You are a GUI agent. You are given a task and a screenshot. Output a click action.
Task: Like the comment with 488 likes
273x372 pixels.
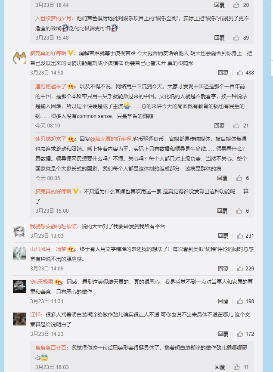240,73
